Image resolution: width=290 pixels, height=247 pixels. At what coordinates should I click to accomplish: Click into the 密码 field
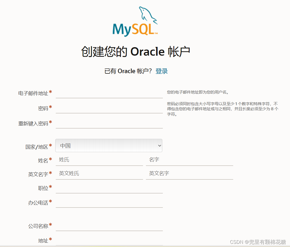tap(109, 108)
